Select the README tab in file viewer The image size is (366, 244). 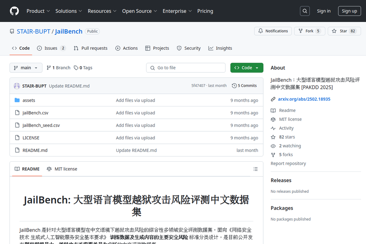tap(27, 169)
